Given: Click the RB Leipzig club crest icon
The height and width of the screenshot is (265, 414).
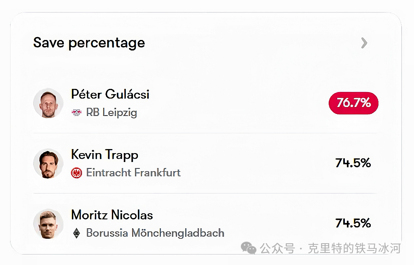Looking at the screenshot, I should point(76,113).
